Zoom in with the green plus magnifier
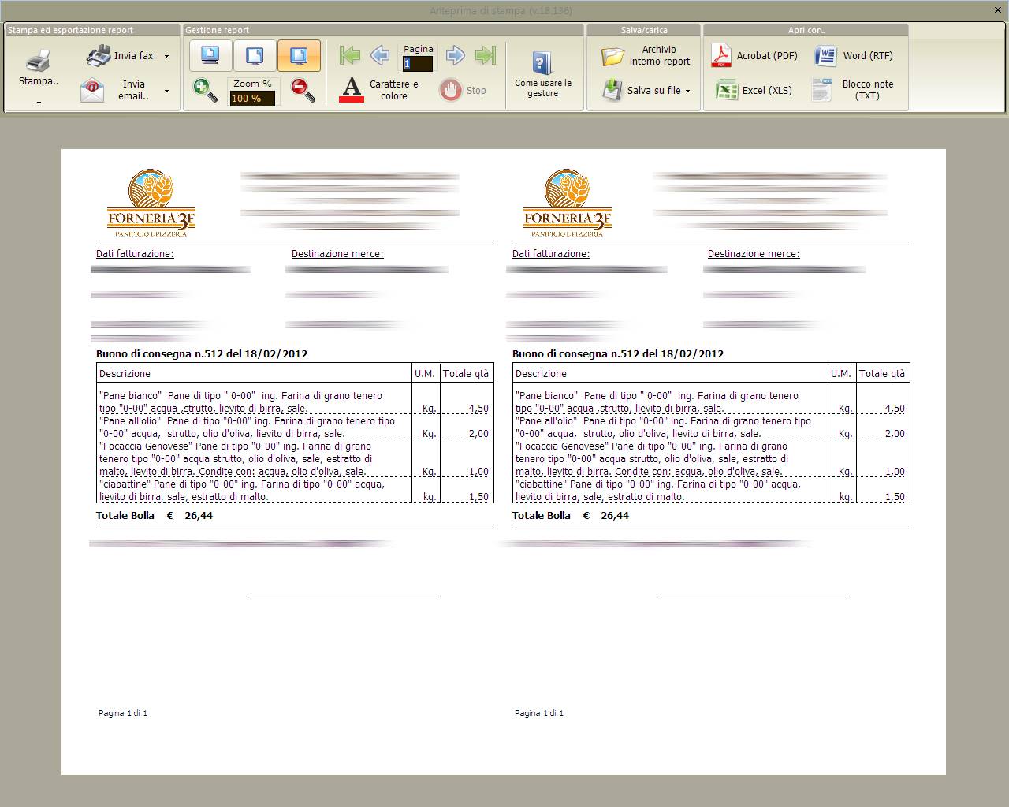 point(205,90)
